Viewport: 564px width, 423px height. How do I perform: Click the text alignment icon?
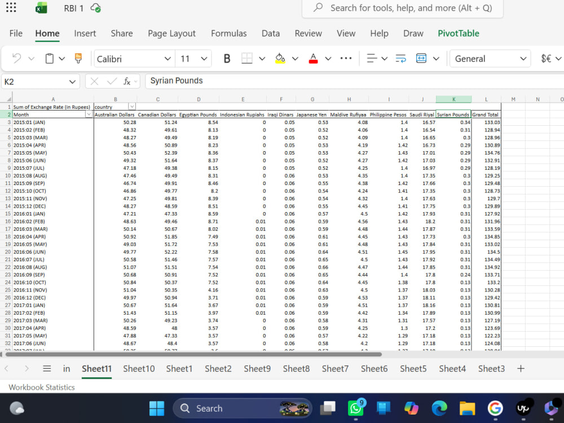click(372, 58)
